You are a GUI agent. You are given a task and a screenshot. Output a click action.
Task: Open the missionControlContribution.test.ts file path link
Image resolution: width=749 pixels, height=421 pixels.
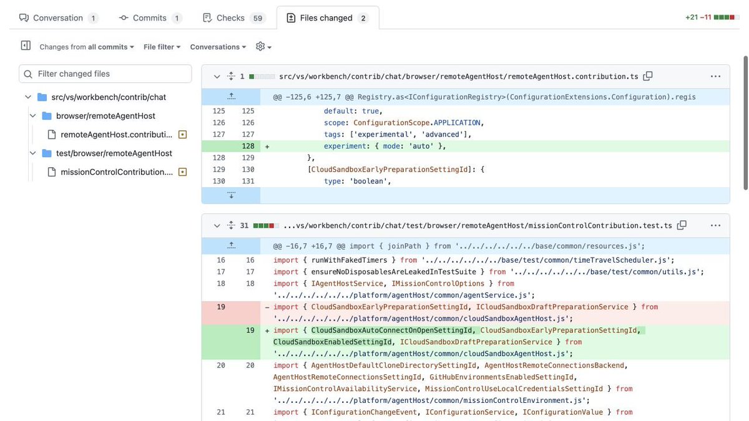(477, 225)
